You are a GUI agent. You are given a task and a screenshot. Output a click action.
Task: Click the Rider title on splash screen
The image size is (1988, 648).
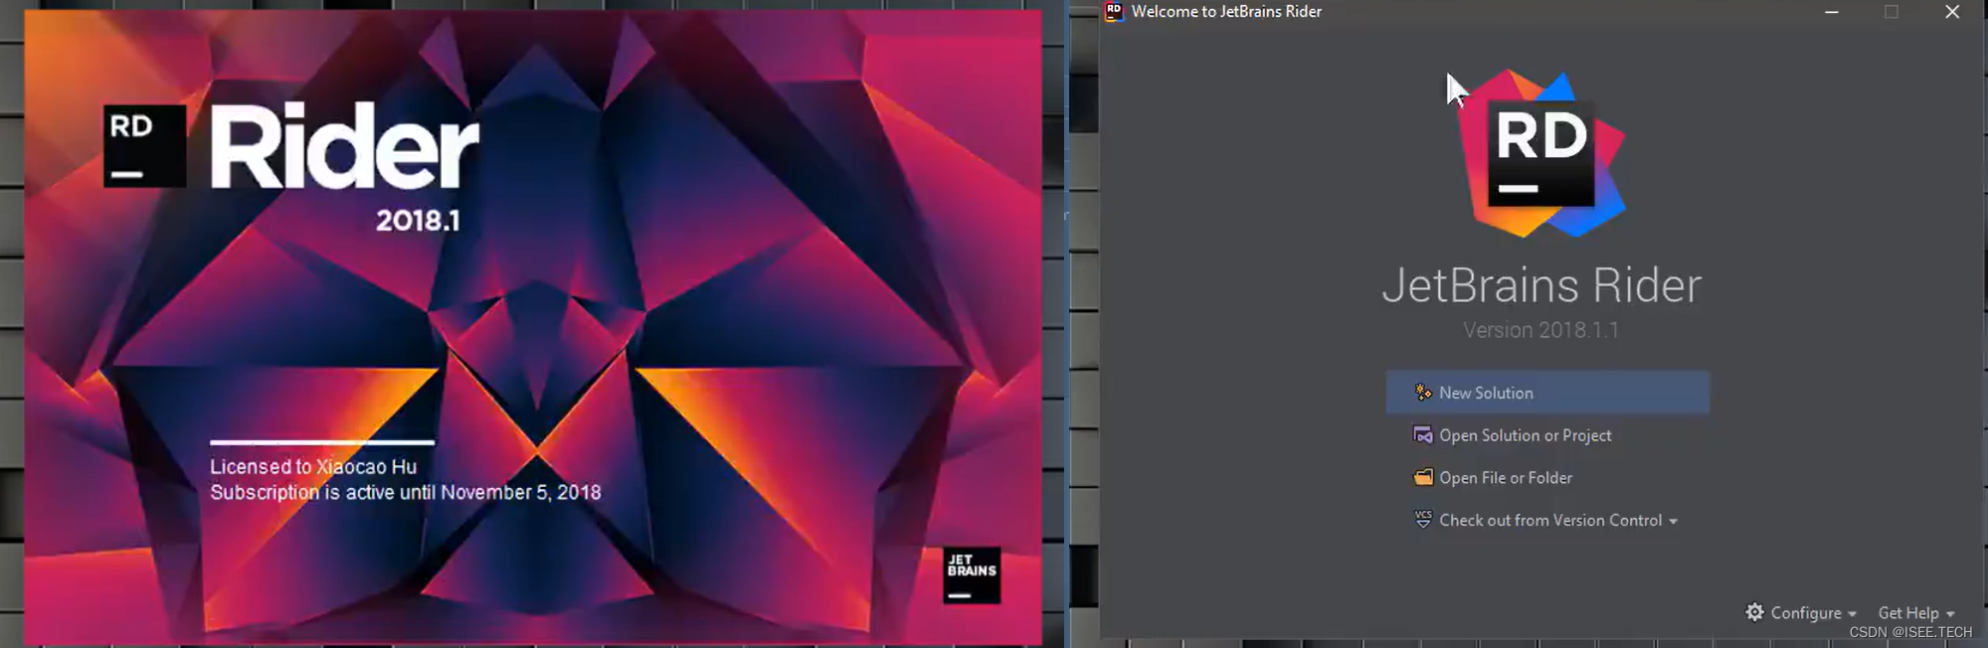tap(344, 146)
